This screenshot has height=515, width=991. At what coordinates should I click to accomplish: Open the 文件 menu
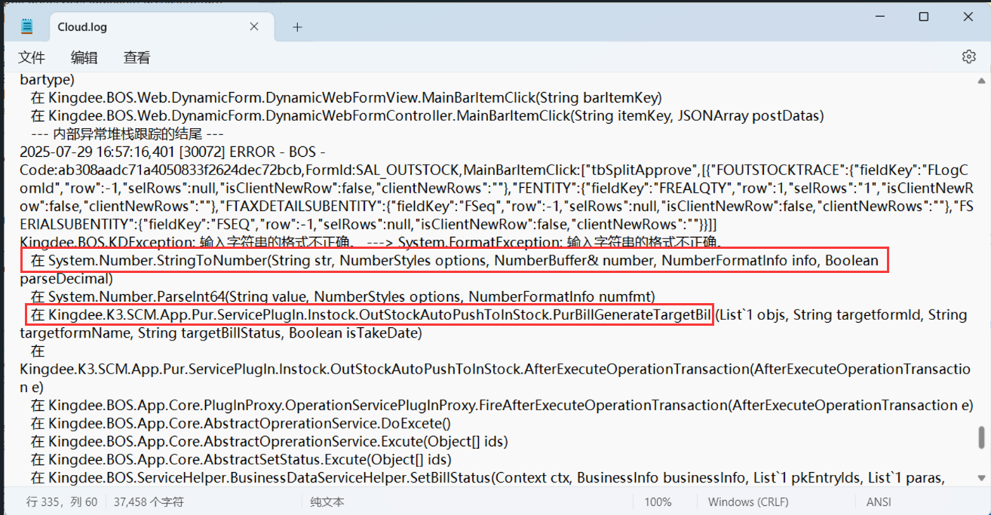click(x=32, y=57)
